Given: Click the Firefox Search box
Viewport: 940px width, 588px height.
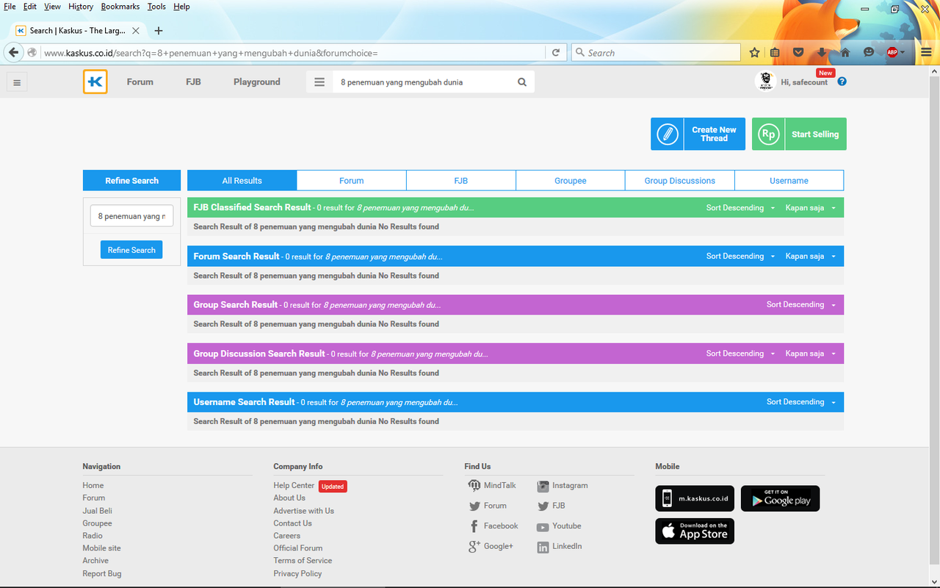Looking at the screenshot, I should tap(656, 53).
